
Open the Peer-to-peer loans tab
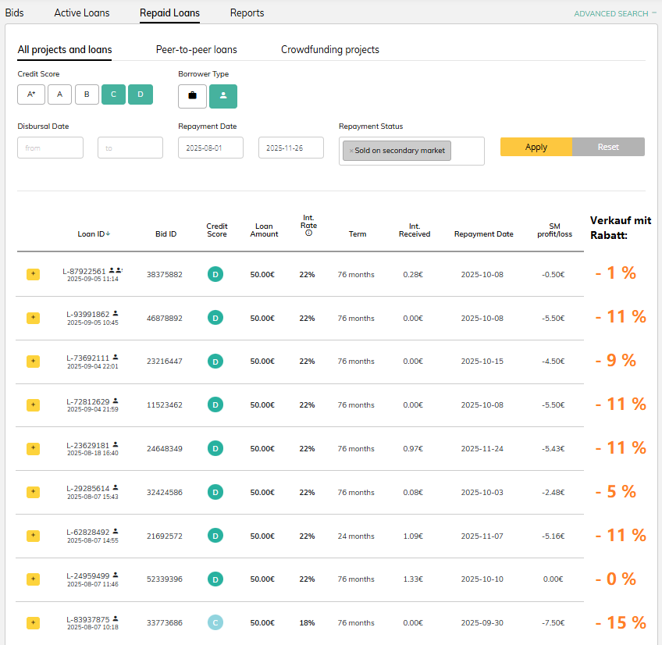(x=196, y=50)
